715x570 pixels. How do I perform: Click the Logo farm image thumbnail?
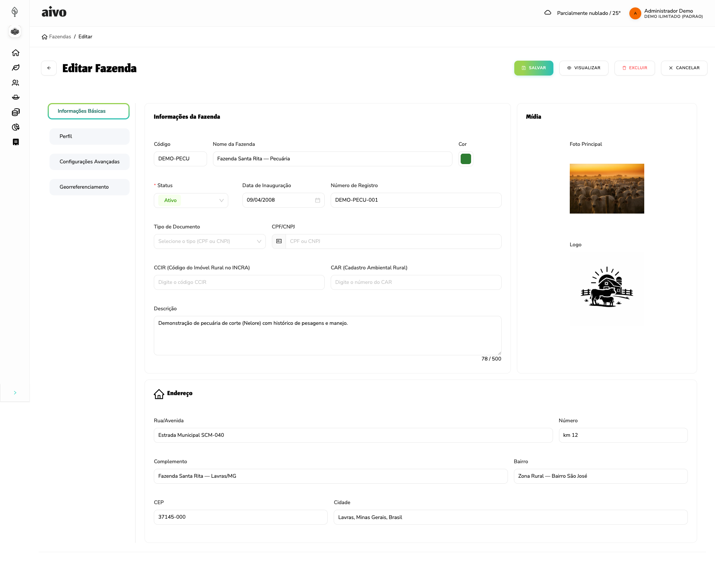607,289
